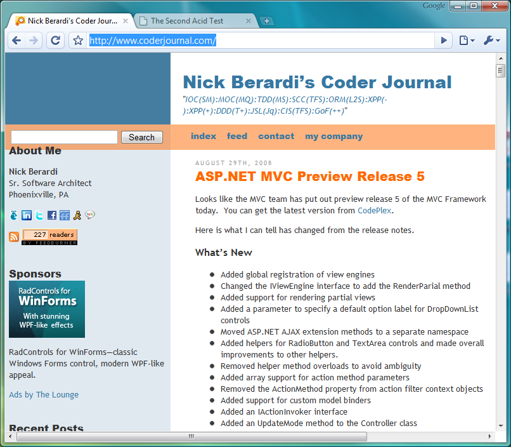Click the Google Talk chat icon

(90, 215)
